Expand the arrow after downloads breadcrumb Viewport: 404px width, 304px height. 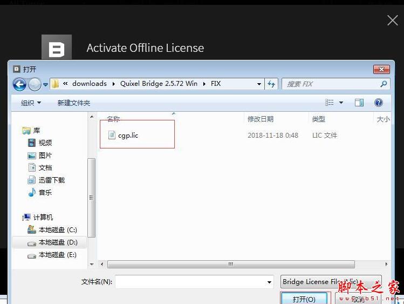pyautogui.click(x=114, y=84)
